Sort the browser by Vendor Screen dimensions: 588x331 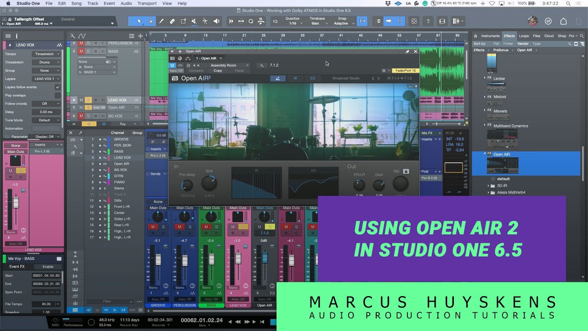point(523,44)
